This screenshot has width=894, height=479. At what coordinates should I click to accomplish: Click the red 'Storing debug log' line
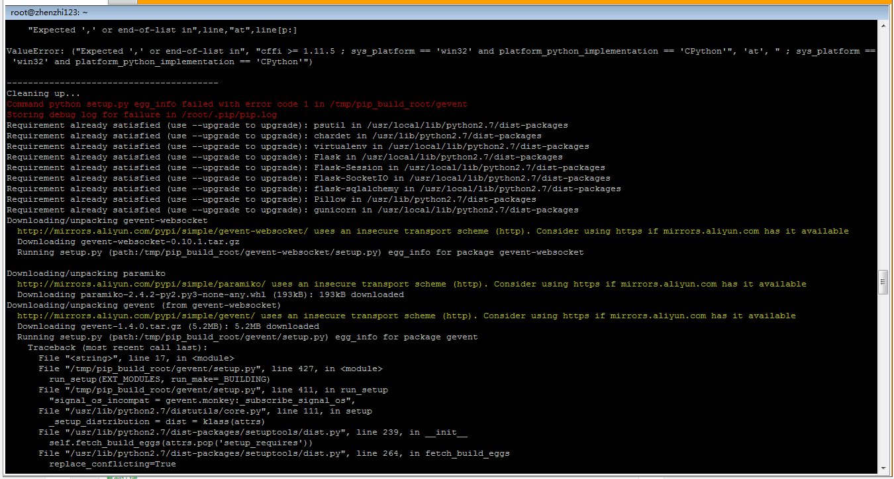pos(142,114)
